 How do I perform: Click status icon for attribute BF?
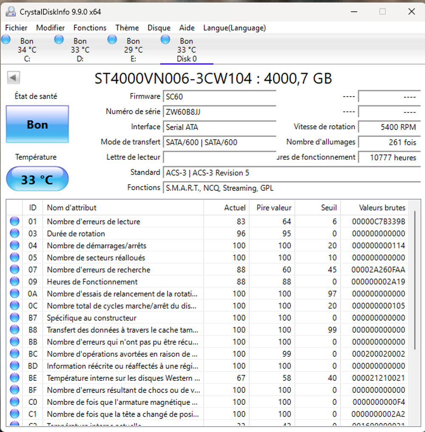point(14,390)
